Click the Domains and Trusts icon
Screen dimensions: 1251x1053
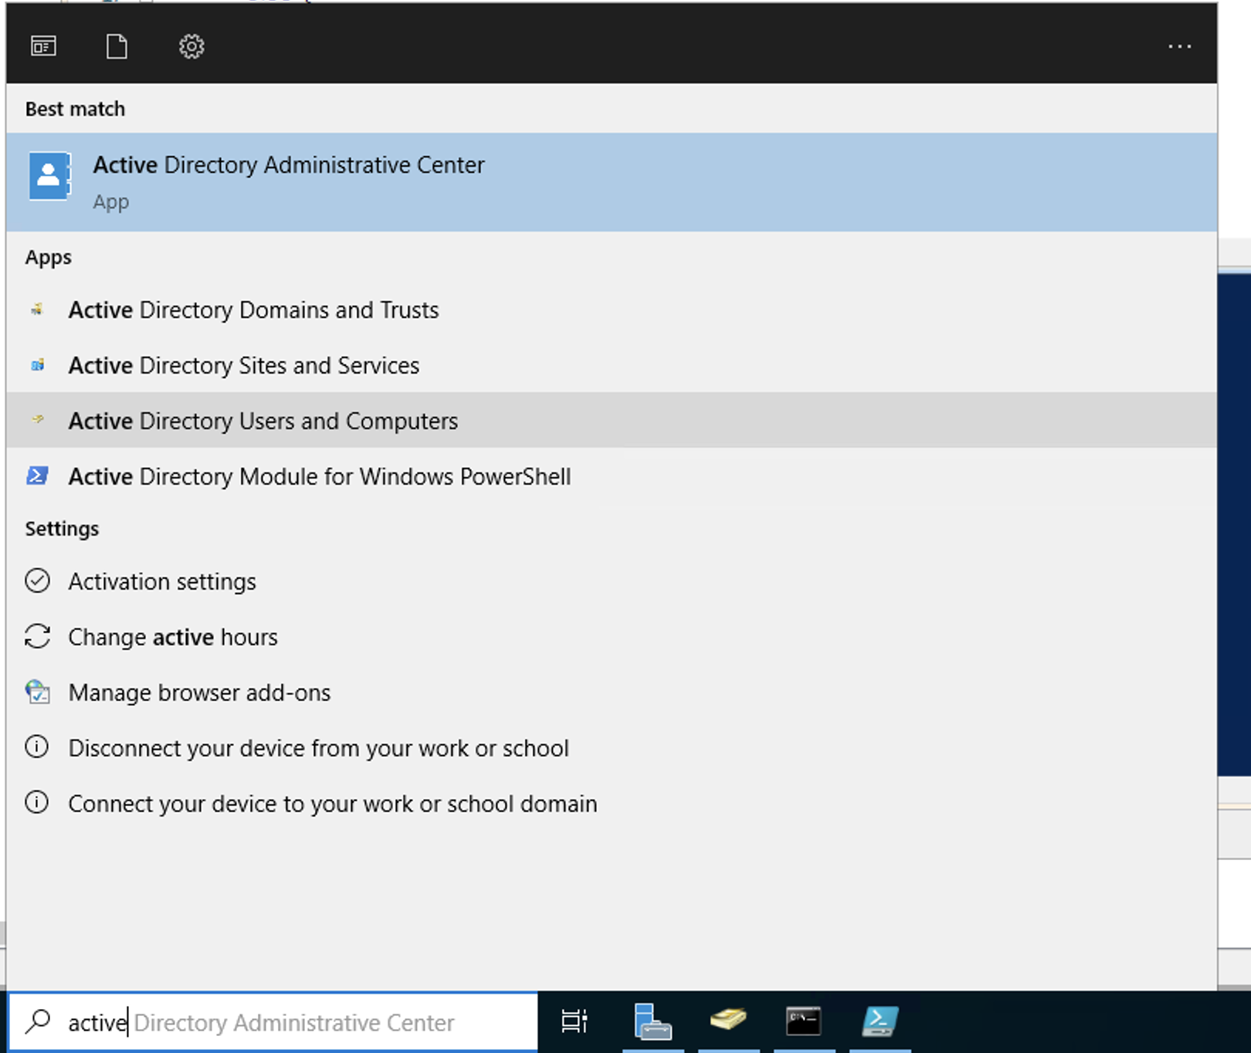pos(37,310)
